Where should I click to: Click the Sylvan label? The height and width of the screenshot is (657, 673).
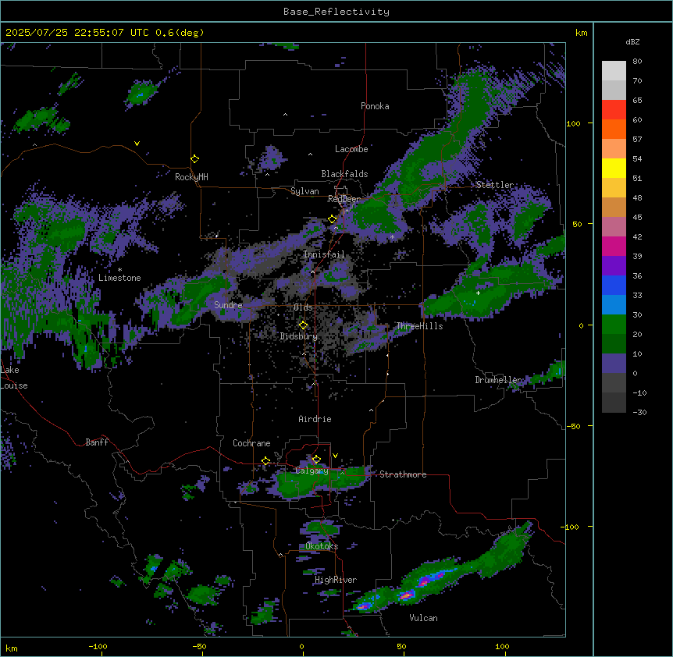(304, 191)
